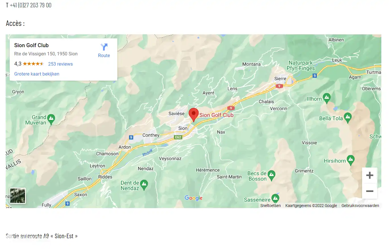Select the Hirsihorn mountain marker
This screenshot has height=249, width=389.
[351, 160]
